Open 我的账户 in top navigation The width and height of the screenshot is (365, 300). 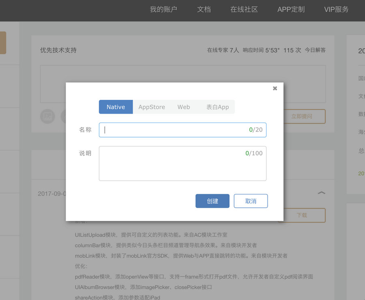click(x=163, y=9)
